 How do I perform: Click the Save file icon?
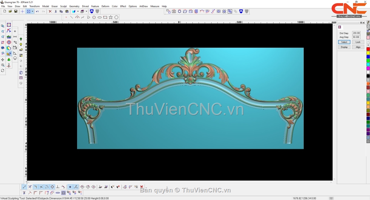coord(16,11)
